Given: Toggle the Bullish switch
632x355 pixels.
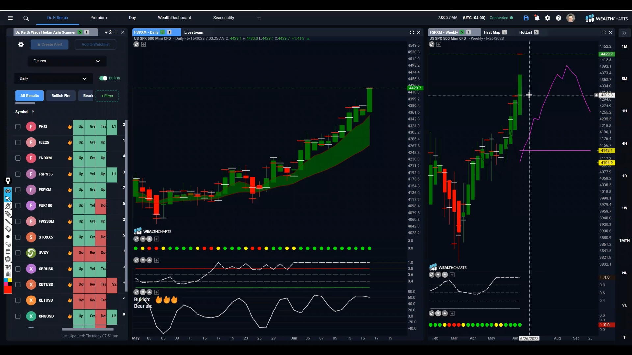Looking at the screenshot, I should point(103,78).
